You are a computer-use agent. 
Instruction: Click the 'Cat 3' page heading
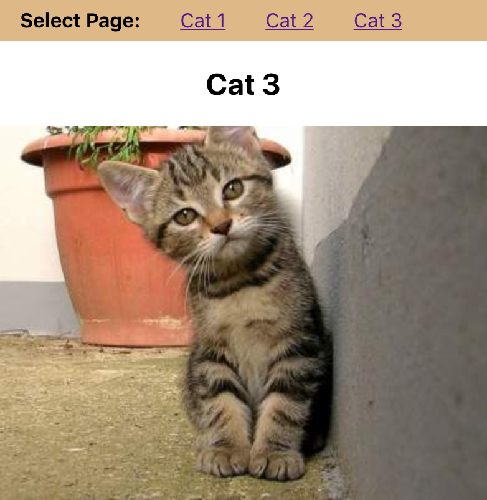point(243,84)
